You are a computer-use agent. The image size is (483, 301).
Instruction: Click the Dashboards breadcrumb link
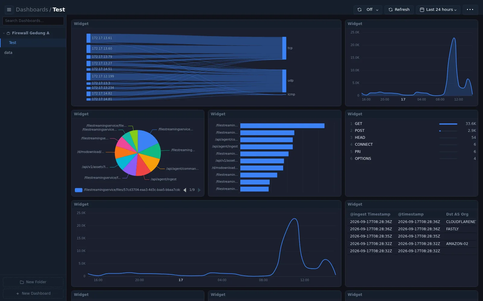(x=32, y=10)
